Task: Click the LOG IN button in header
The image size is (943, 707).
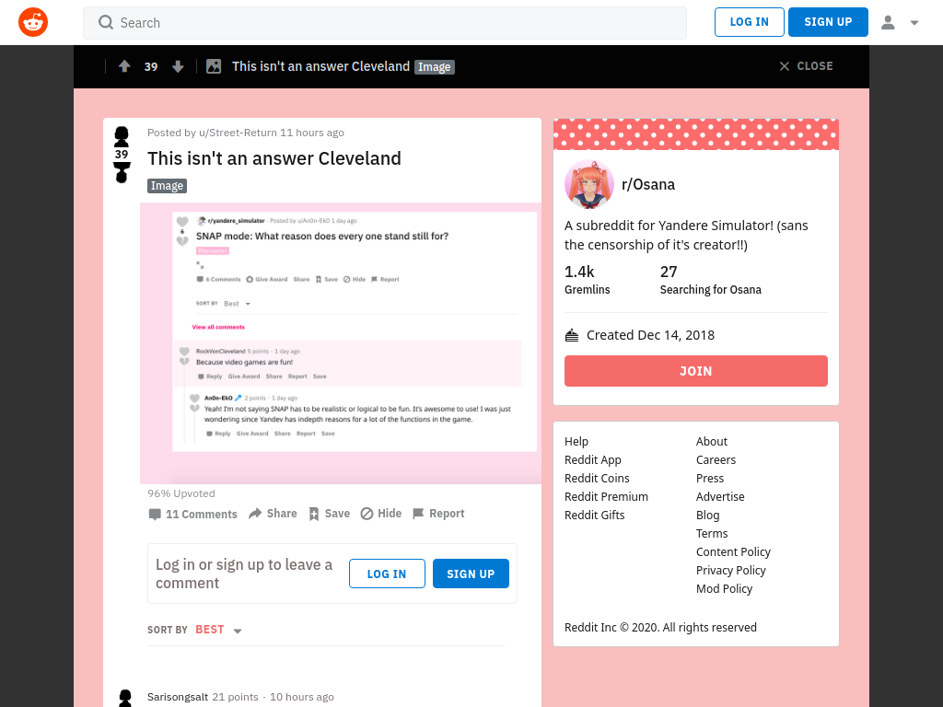Action: (750, 22)
